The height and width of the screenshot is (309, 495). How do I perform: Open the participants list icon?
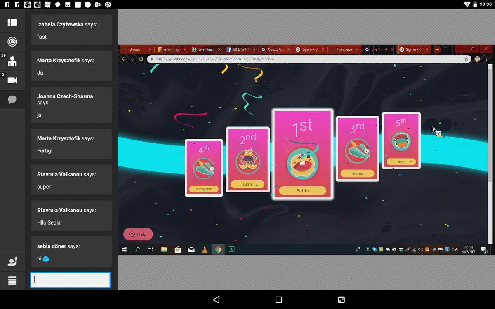point(12,61)
